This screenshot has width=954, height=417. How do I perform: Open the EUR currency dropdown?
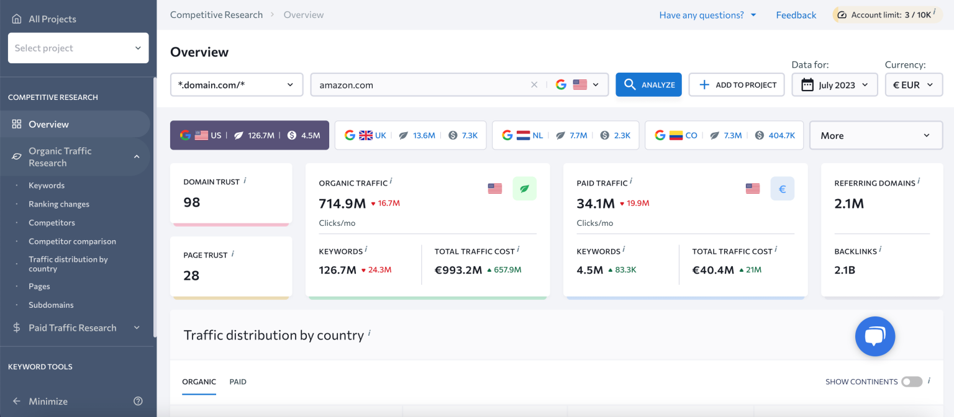coord(914,84)
